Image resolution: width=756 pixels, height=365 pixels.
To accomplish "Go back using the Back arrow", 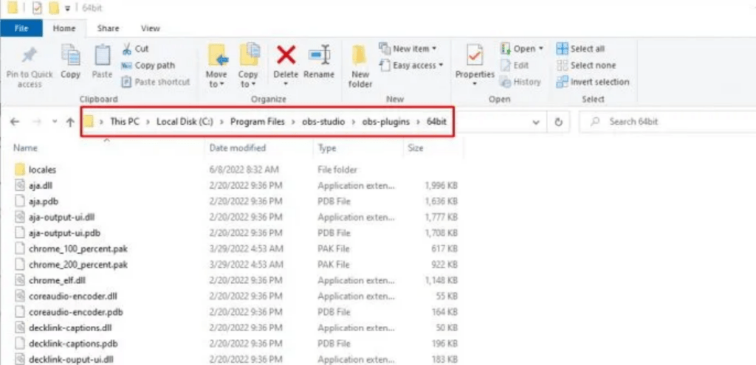I will click(15, 122).
